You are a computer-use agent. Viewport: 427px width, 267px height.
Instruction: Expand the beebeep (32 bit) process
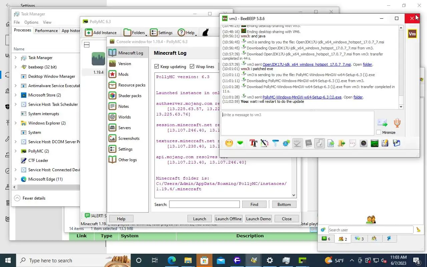pyautogui.click(x=15, y=67)
